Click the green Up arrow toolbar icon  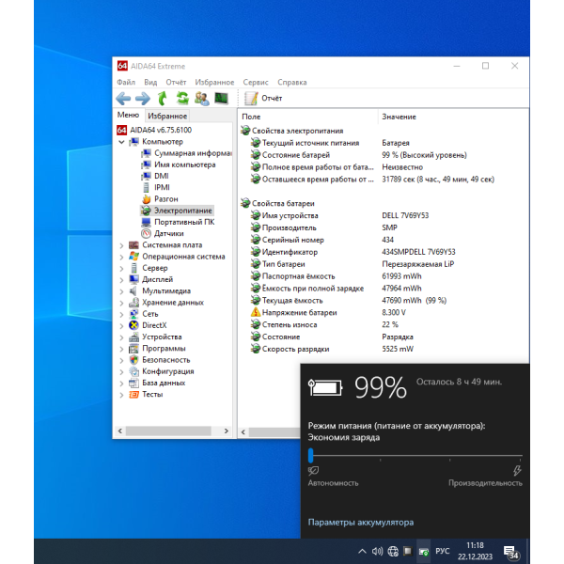tap(163, 98)
